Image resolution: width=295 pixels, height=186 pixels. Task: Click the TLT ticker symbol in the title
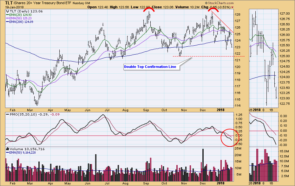(x=9, y=3)
